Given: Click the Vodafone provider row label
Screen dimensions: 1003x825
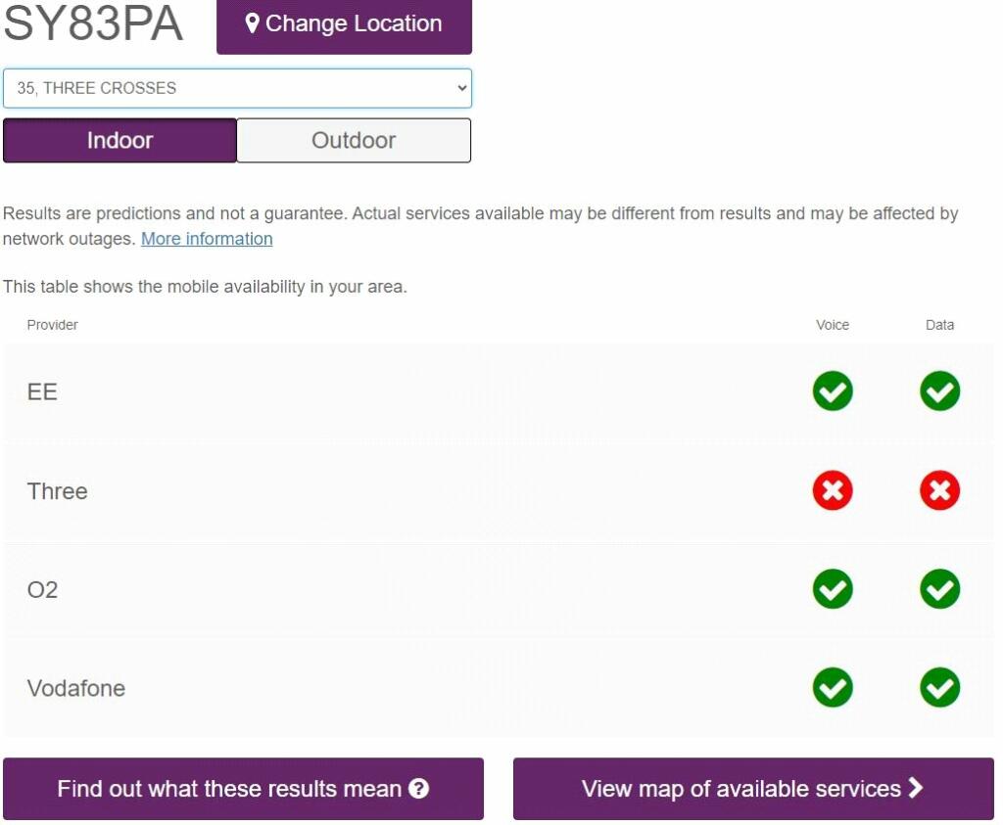Looking at the screenshot, I should tap(76, 688).
